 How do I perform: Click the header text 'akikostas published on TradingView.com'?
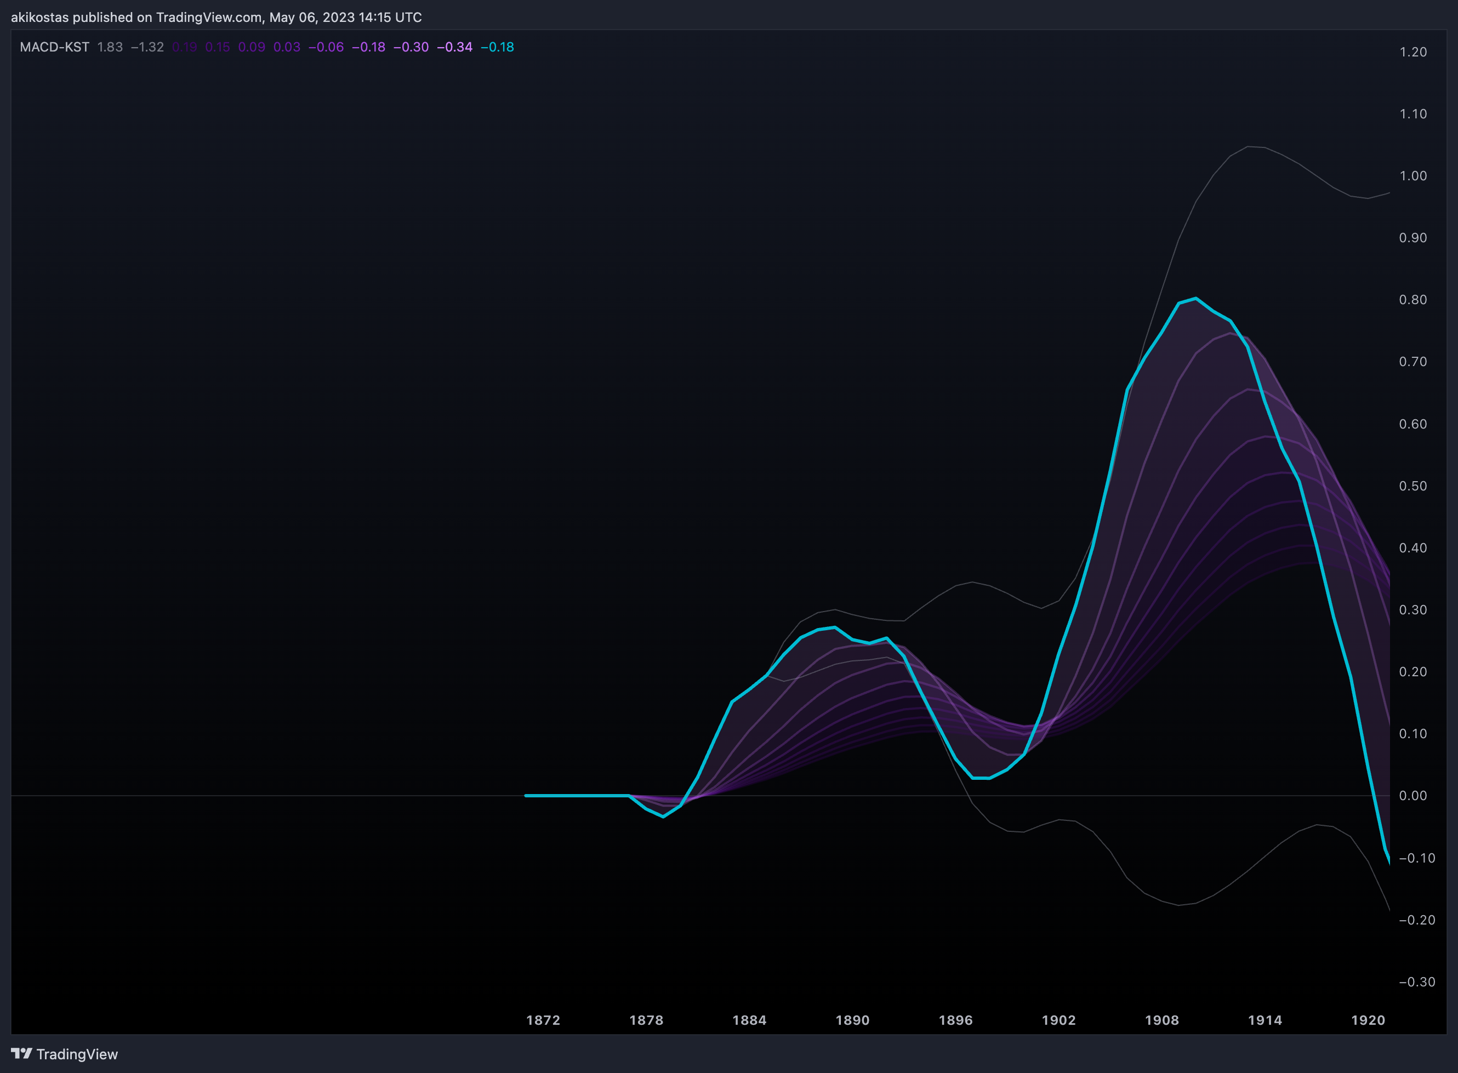[136, 17]
